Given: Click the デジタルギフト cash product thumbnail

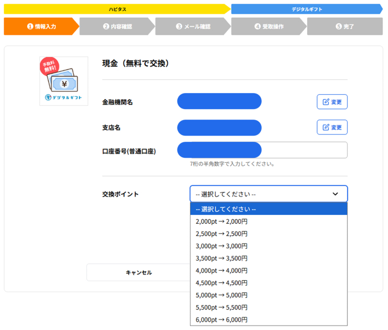Looking at the screenshot, I should click(x=64, y=81).
